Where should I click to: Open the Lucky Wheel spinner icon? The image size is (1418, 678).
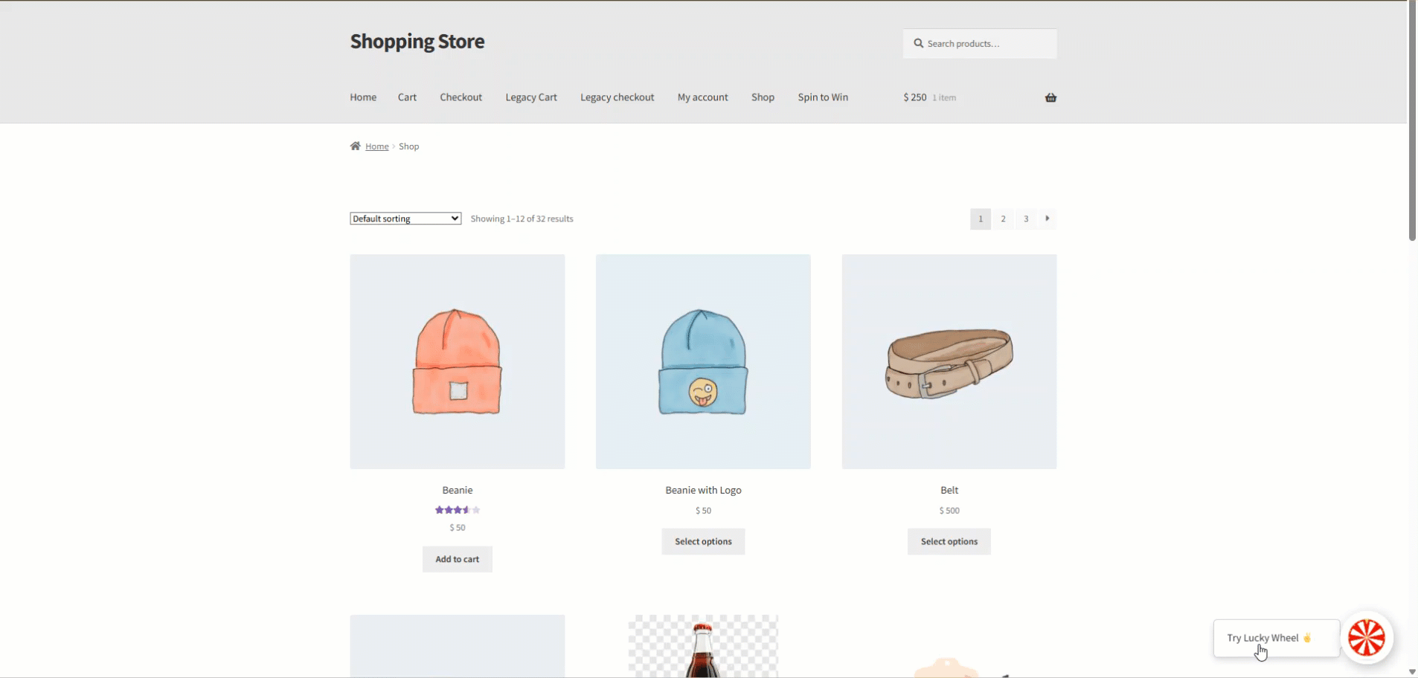point(1366,638)
